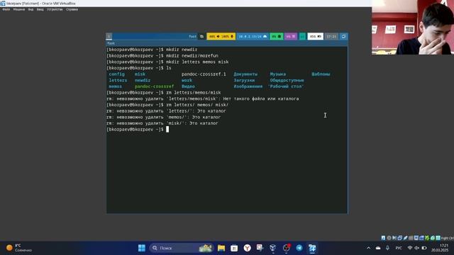
Task: Open the red-badged app in the taskbar
Action: (286, 248)
